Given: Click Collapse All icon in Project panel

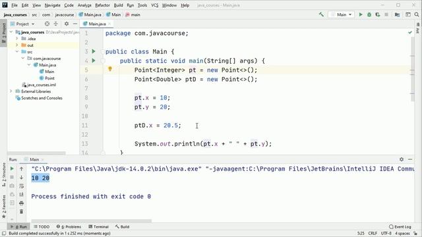Looking at the screenshot, I should pyautogui.click(x=55, y=24).
